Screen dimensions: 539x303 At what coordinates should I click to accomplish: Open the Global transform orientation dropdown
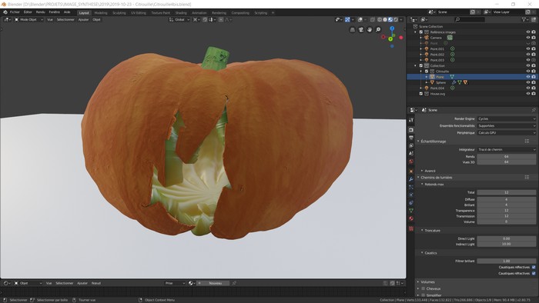tap(179, 19)
